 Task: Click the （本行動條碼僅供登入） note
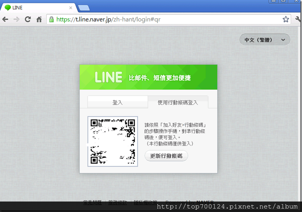tap(169, 144)
